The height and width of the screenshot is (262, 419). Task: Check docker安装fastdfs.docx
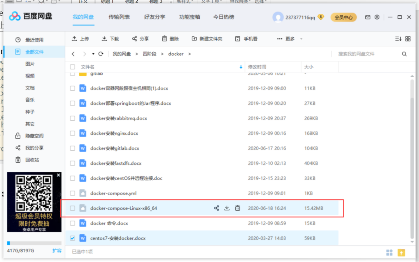point(72,163)
